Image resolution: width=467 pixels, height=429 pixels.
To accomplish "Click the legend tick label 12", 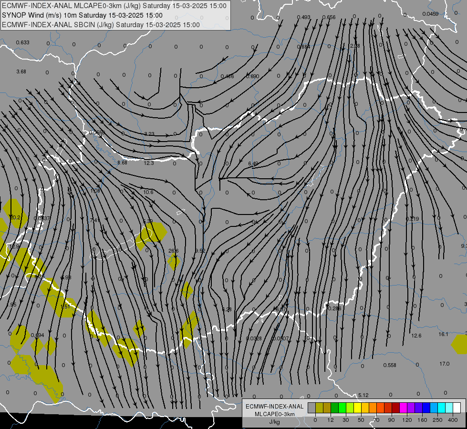I will tap(331, 420).
